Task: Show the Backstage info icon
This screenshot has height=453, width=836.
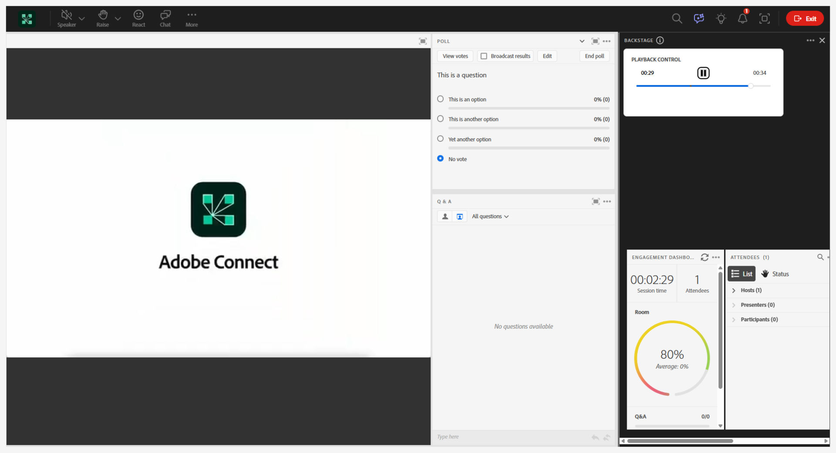Action: [660, 40]
